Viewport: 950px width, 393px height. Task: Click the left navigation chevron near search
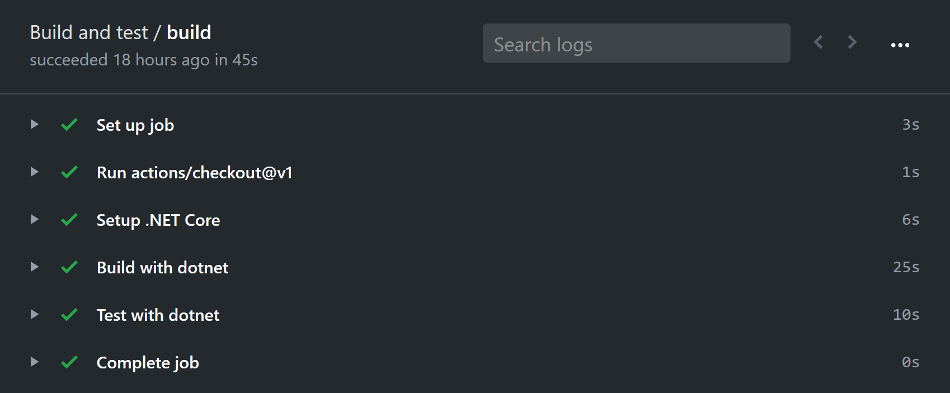(x=819, y=42)
